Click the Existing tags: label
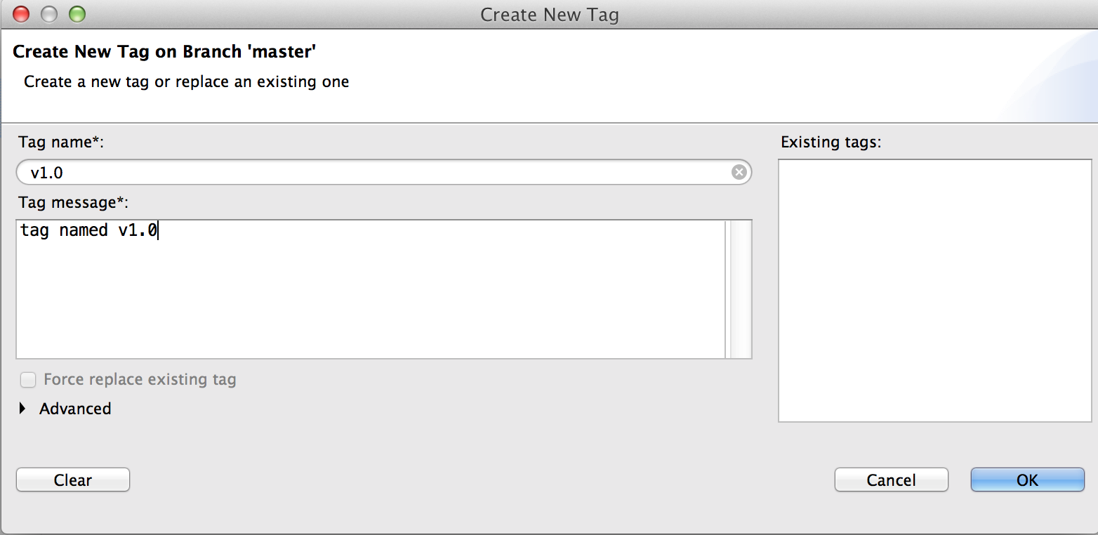 pos(831,142)
